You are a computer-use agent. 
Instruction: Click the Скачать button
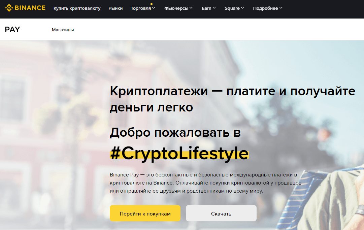coord(221,213)
